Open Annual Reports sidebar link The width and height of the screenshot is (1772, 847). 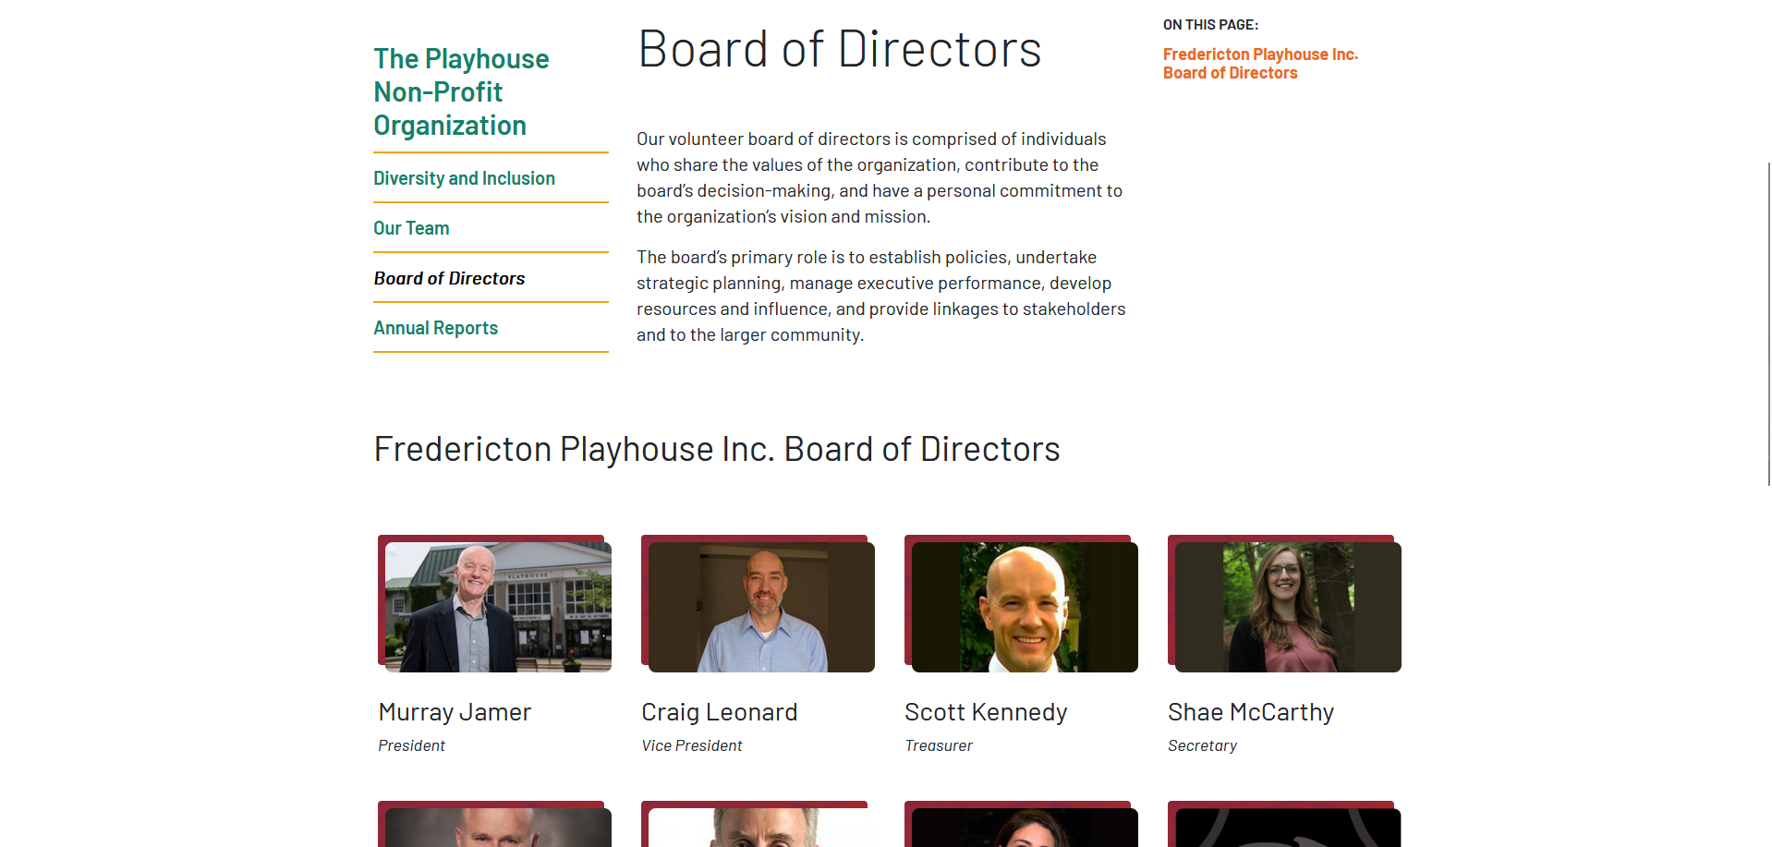point(435,328)
